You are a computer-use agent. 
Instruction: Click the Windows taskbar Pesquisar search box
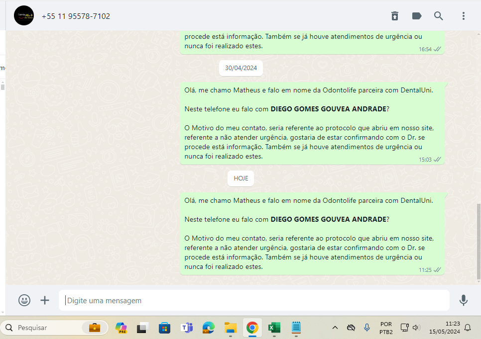point(55,328)
